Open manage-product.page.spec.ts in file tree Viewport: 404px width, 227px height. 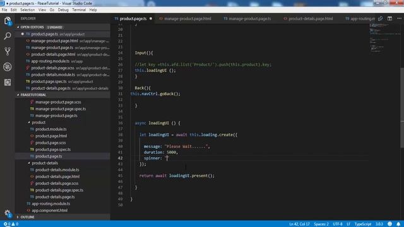click(x=62, y=108)
